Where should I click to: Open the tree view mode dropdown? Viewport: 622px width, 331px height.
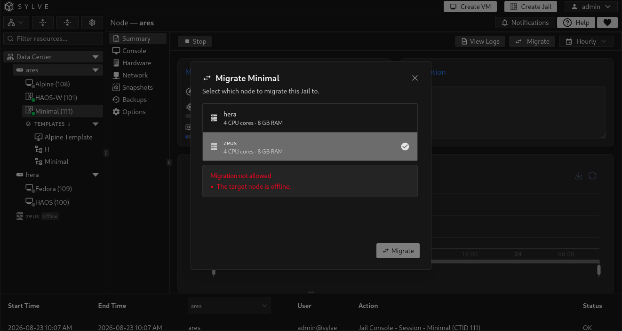16,23
